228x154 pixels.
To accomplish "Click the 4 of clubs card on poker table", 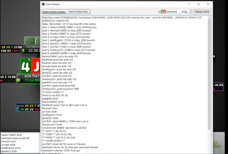I will point(26,66).
